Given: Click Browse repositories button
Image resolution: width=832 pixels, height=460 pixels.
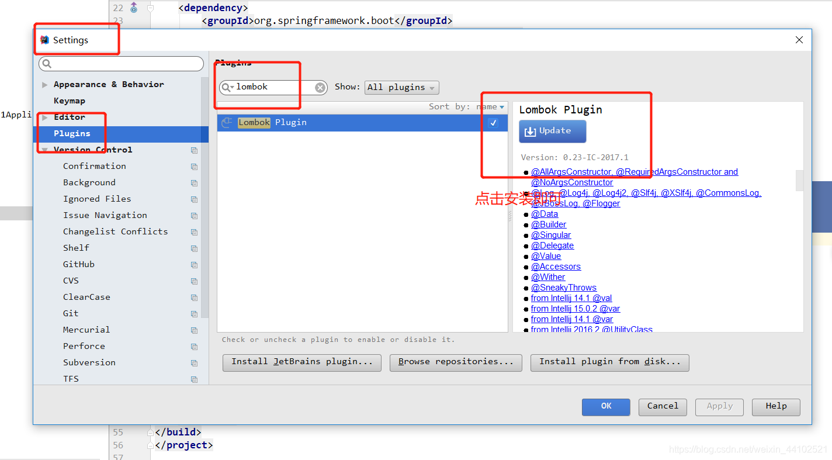Looking at the screenshot, I should [456, 362].
